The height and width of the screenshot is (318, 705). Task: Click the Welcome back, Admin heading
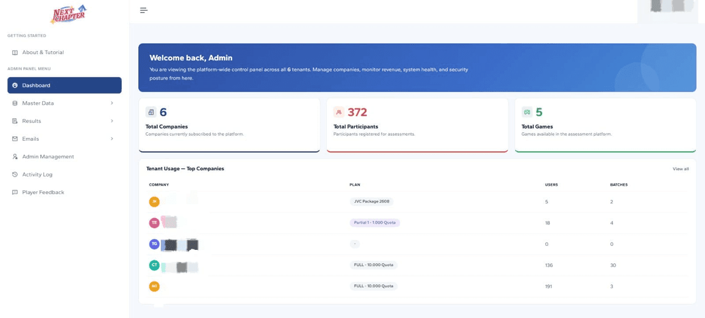pos(191,58)
